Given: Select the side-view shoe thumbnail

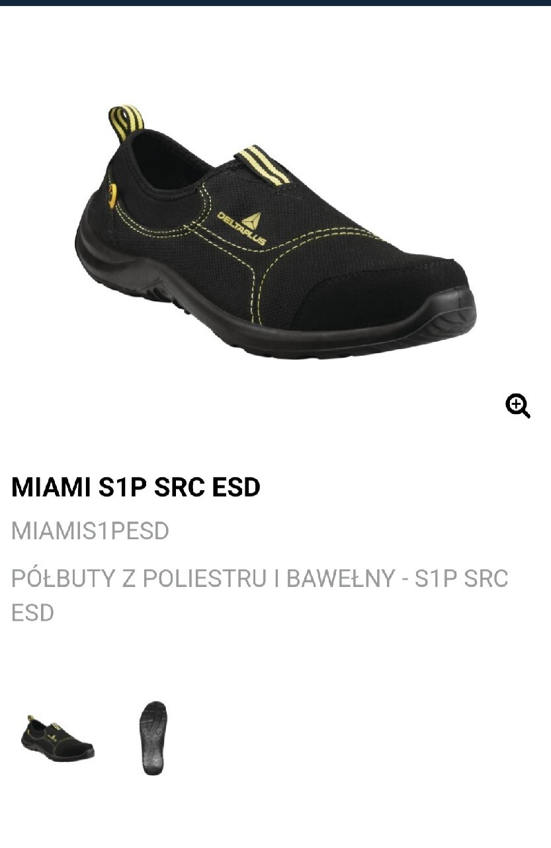Looking at the screenshot, I should [58, 738].
